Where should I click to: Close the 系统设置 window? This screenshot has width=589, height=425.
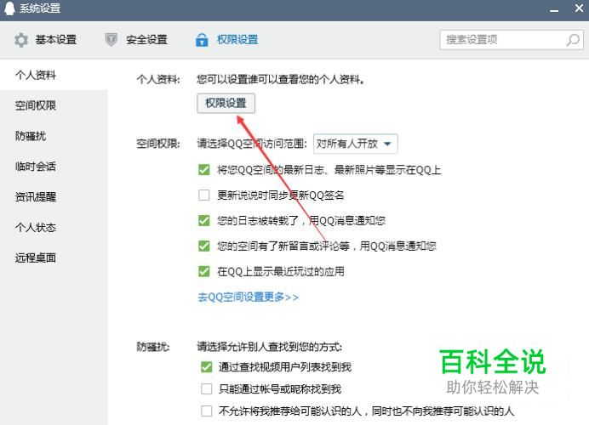(579, 8)
